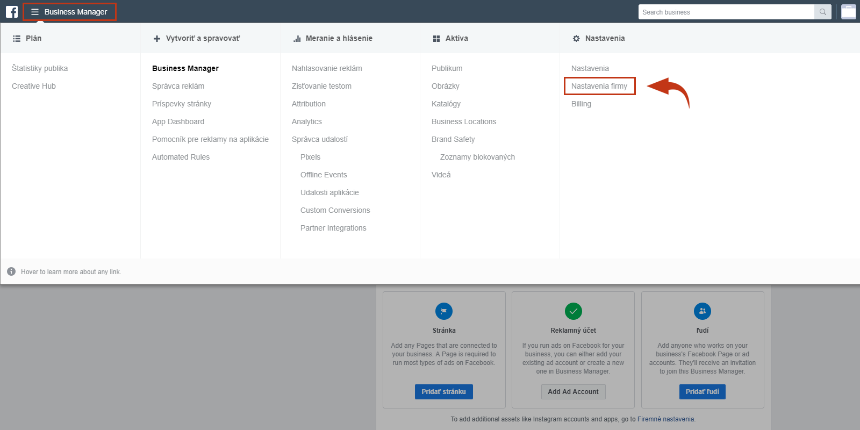The height and width of the screenshot is (430, 860).
Task: Open Partner Integrations
Action: click(333, 228)
